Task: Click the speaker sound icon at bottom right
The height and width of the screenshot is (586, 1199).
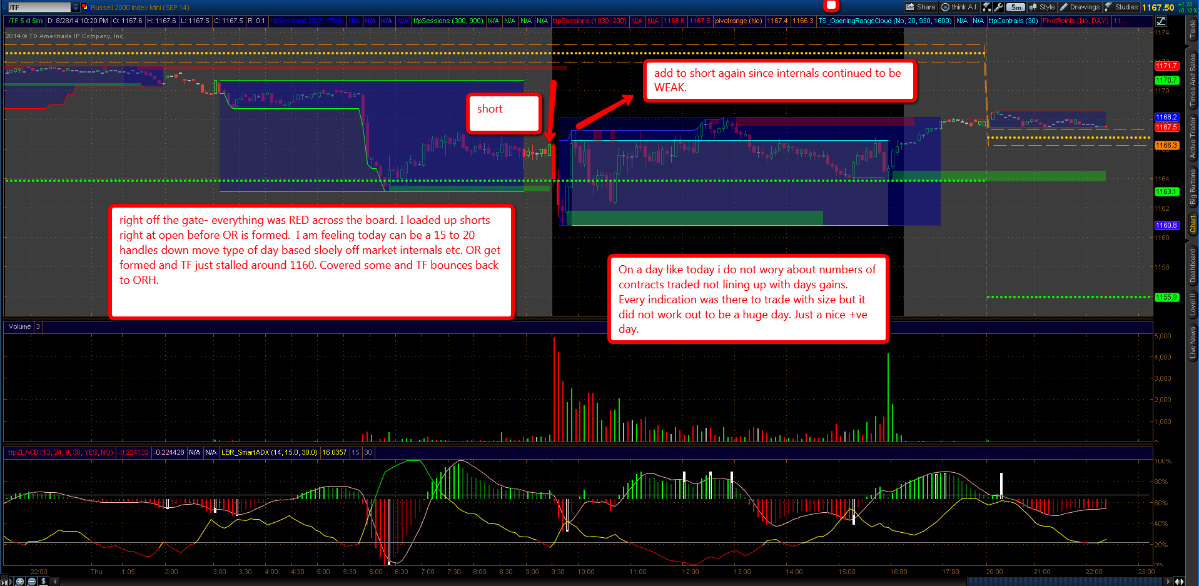Action: point(1179,581)
